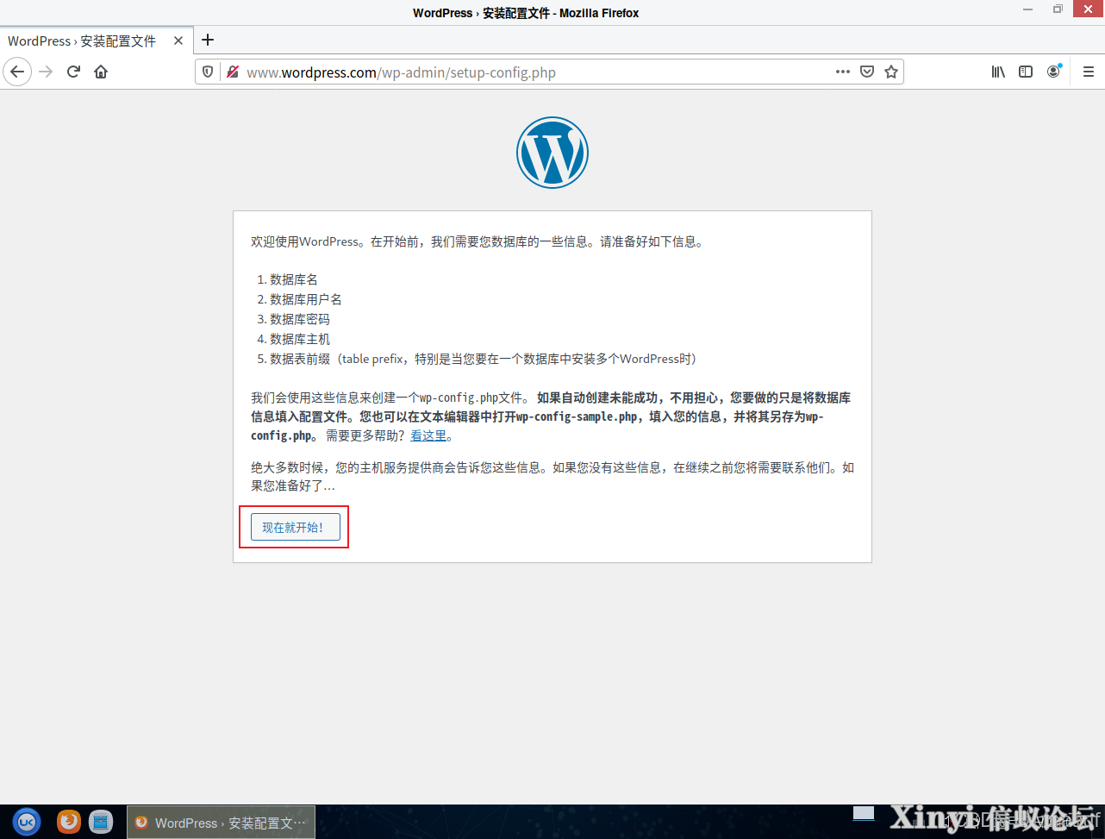The image size is (1105, 839).
Task: Click the 数据库主机 list item
Action: pos(300,339)
